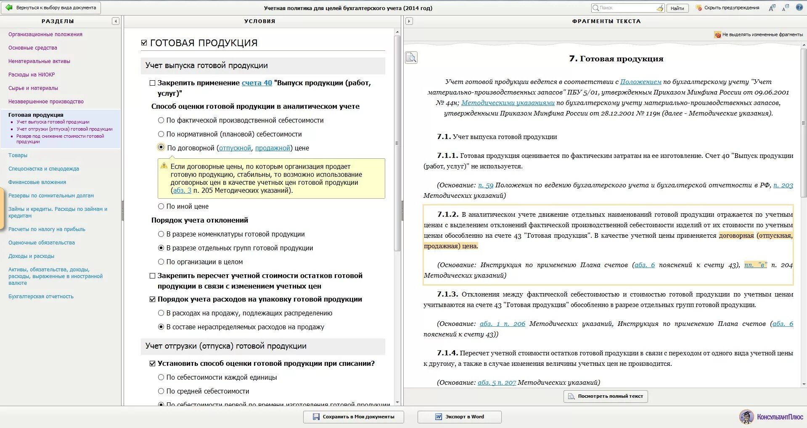Screen dimensions: 807x428
Task: Open section Товары
Action: point(18,155)
